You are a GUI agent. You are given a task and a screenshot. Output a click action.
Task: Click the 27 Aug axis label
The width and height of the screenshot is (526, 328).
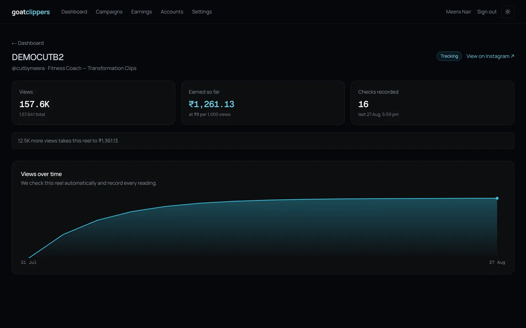(x=497, y=262)
